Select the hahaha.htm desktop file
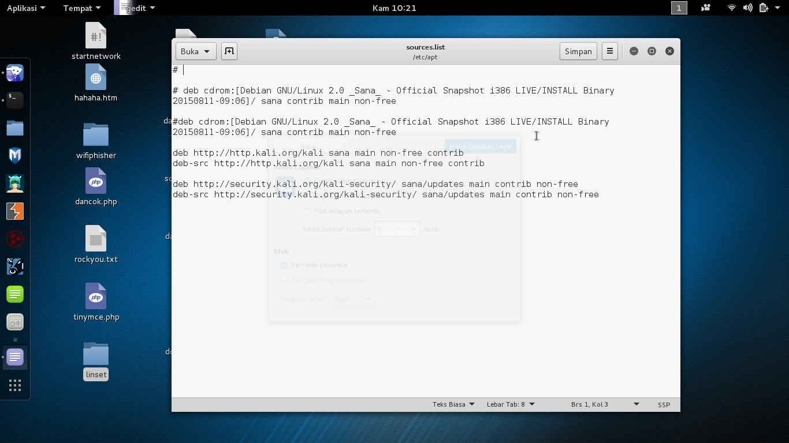This screenshot has width=789, height=443. (x=96, y=82)
